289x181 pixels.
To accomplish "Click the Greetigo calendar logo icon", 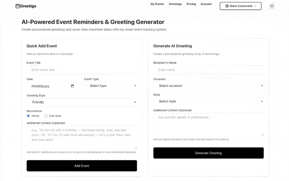I will (x=18, y=6).
